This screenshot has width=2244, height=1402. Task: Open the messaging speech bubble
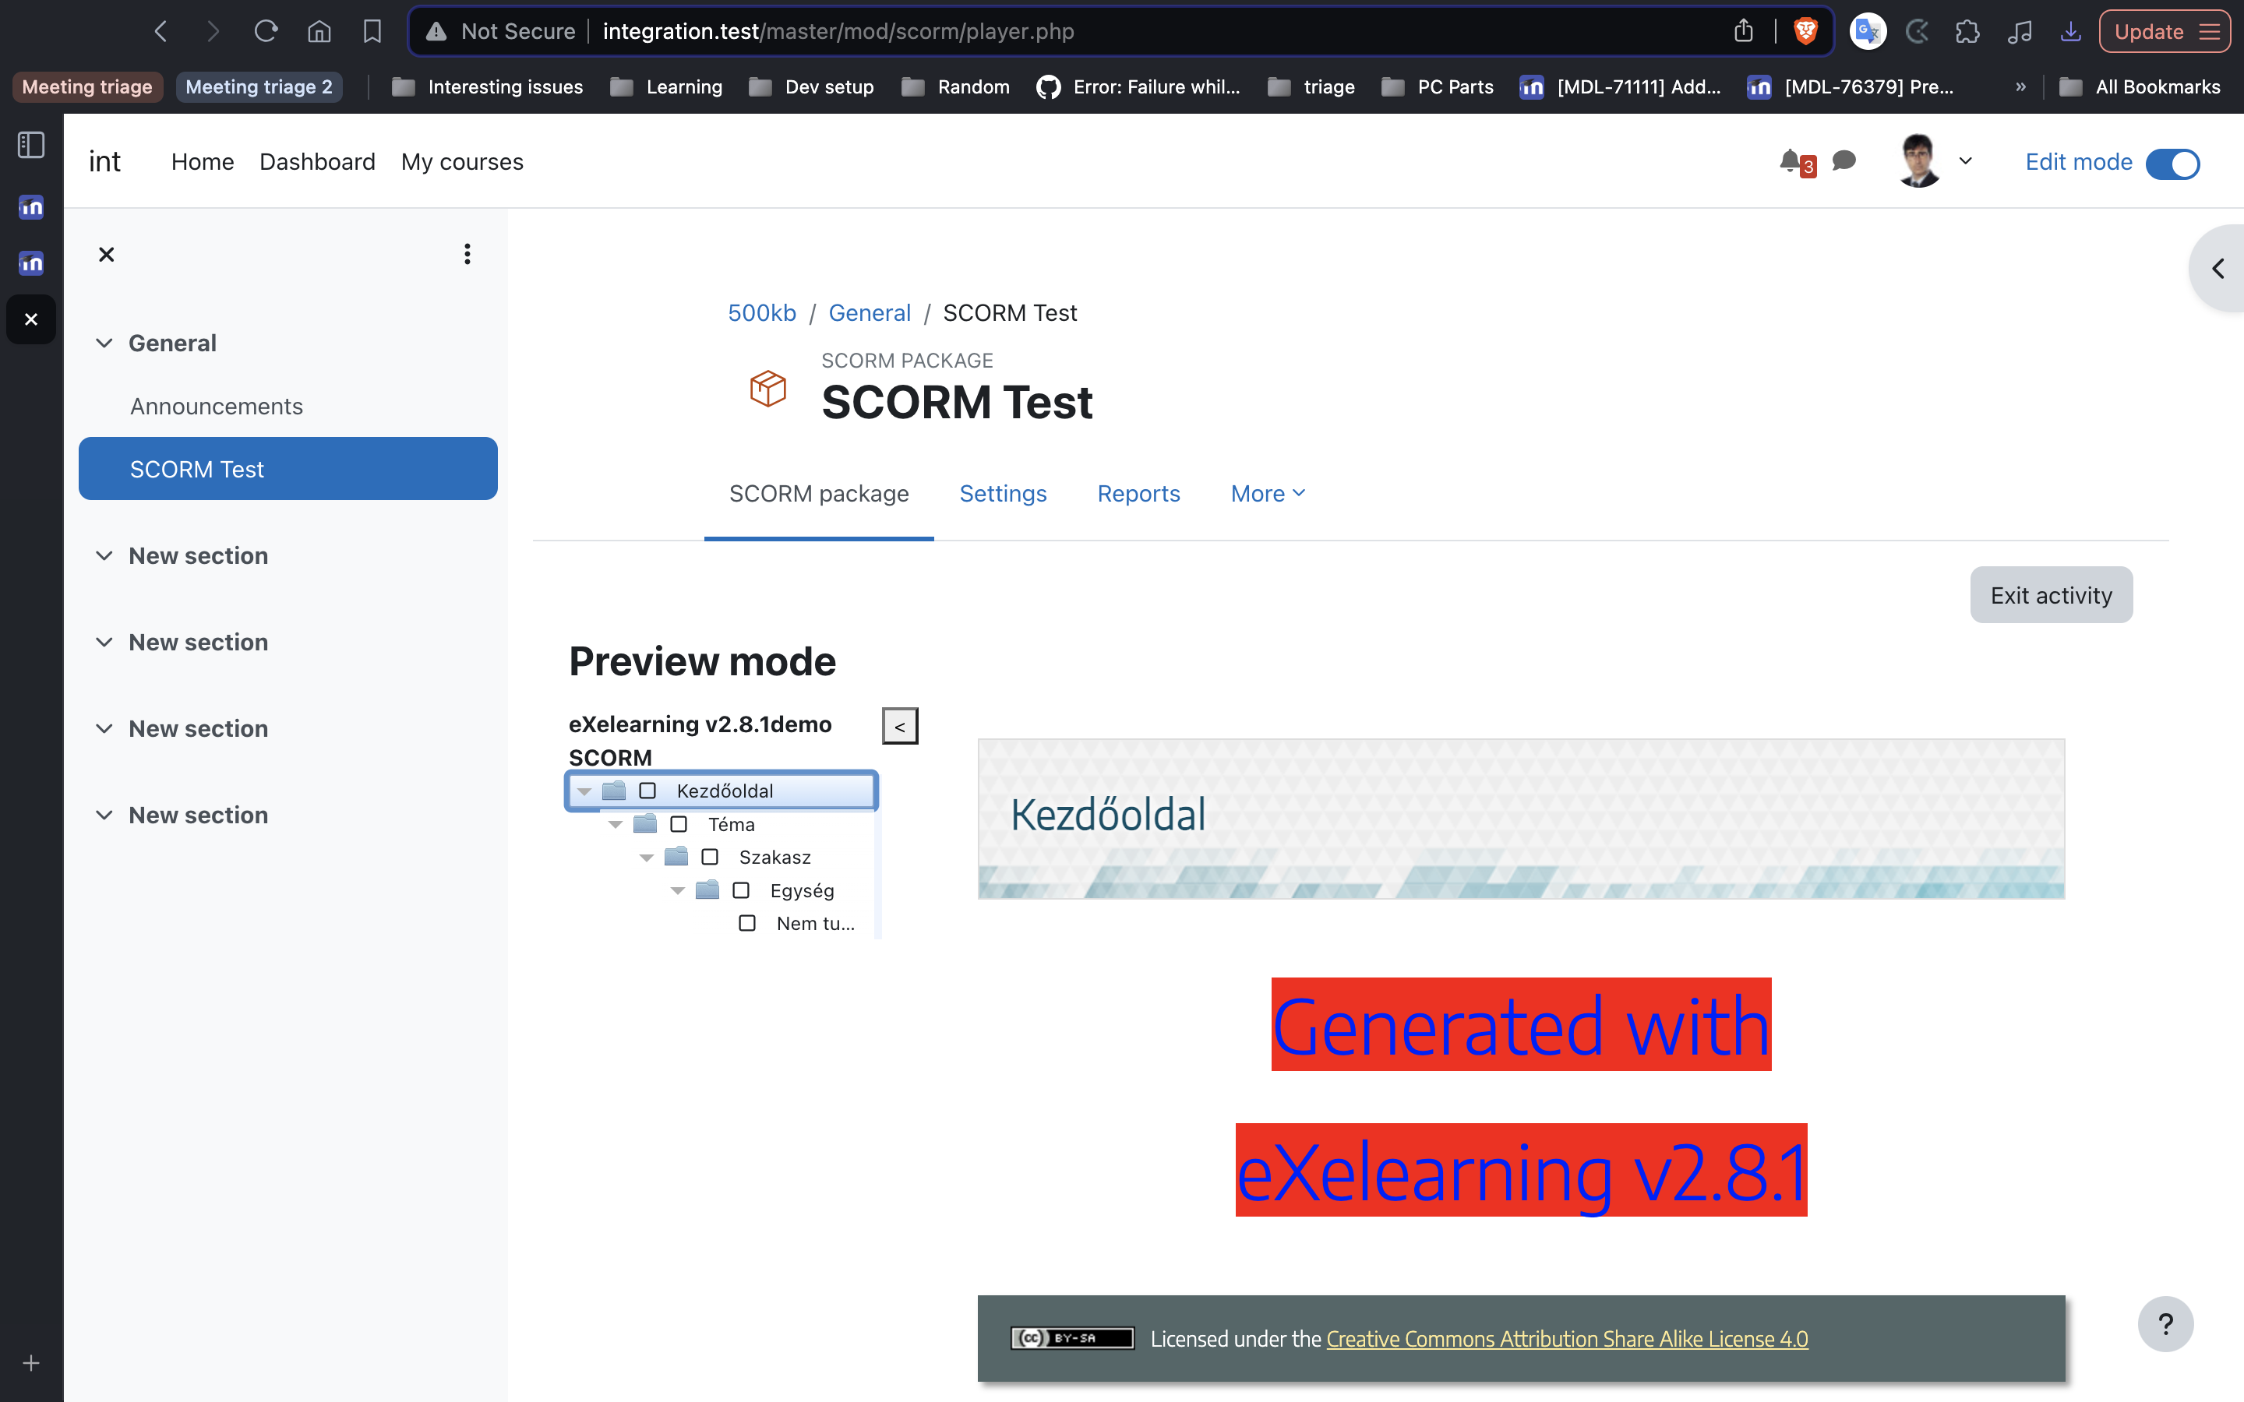click(1844, 160)
